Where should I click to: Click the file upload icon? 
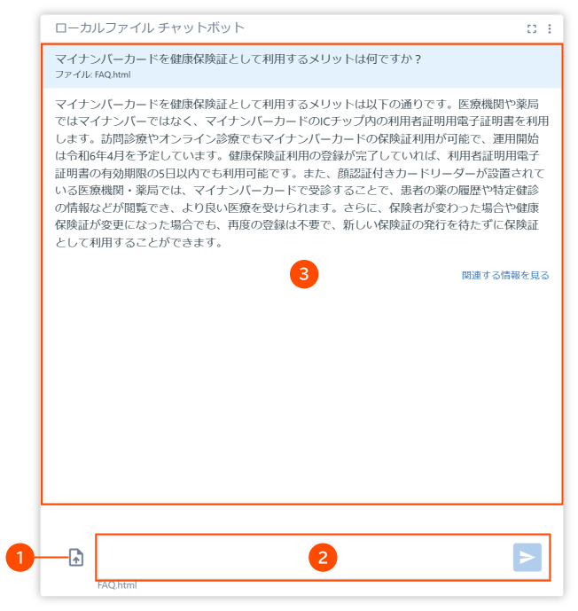[x=76, y=557]
